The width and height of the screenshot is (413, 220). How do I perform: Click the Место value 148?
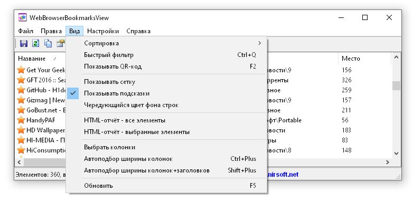[x=346, y=150]
